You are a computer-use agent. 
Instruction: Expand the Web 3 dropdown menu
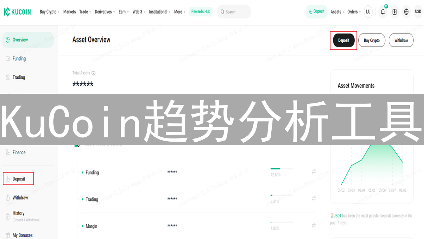(x=139, y=12)
